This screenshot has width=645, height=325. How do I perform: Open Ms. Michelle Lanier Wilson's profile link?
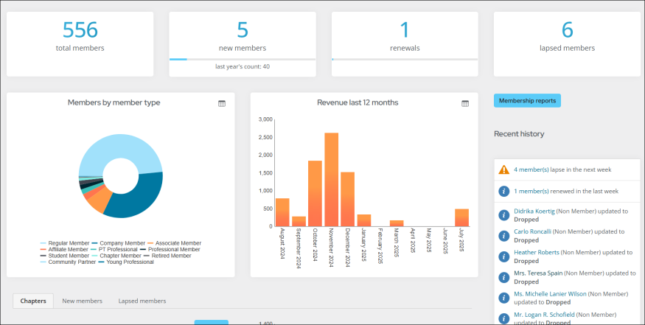click(550, 293)
